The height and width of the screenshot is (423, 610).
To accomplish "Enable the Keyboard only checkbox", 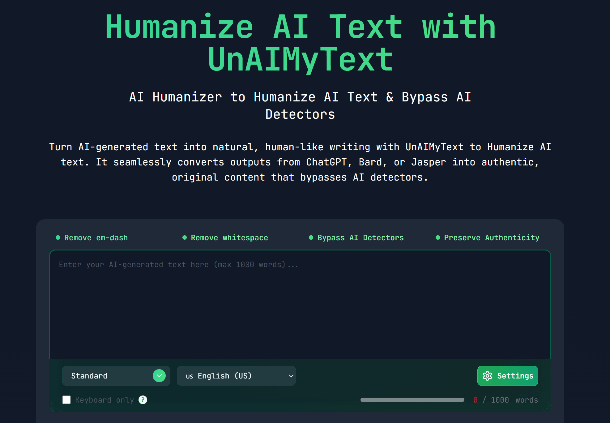I will [x=66, y=400].
